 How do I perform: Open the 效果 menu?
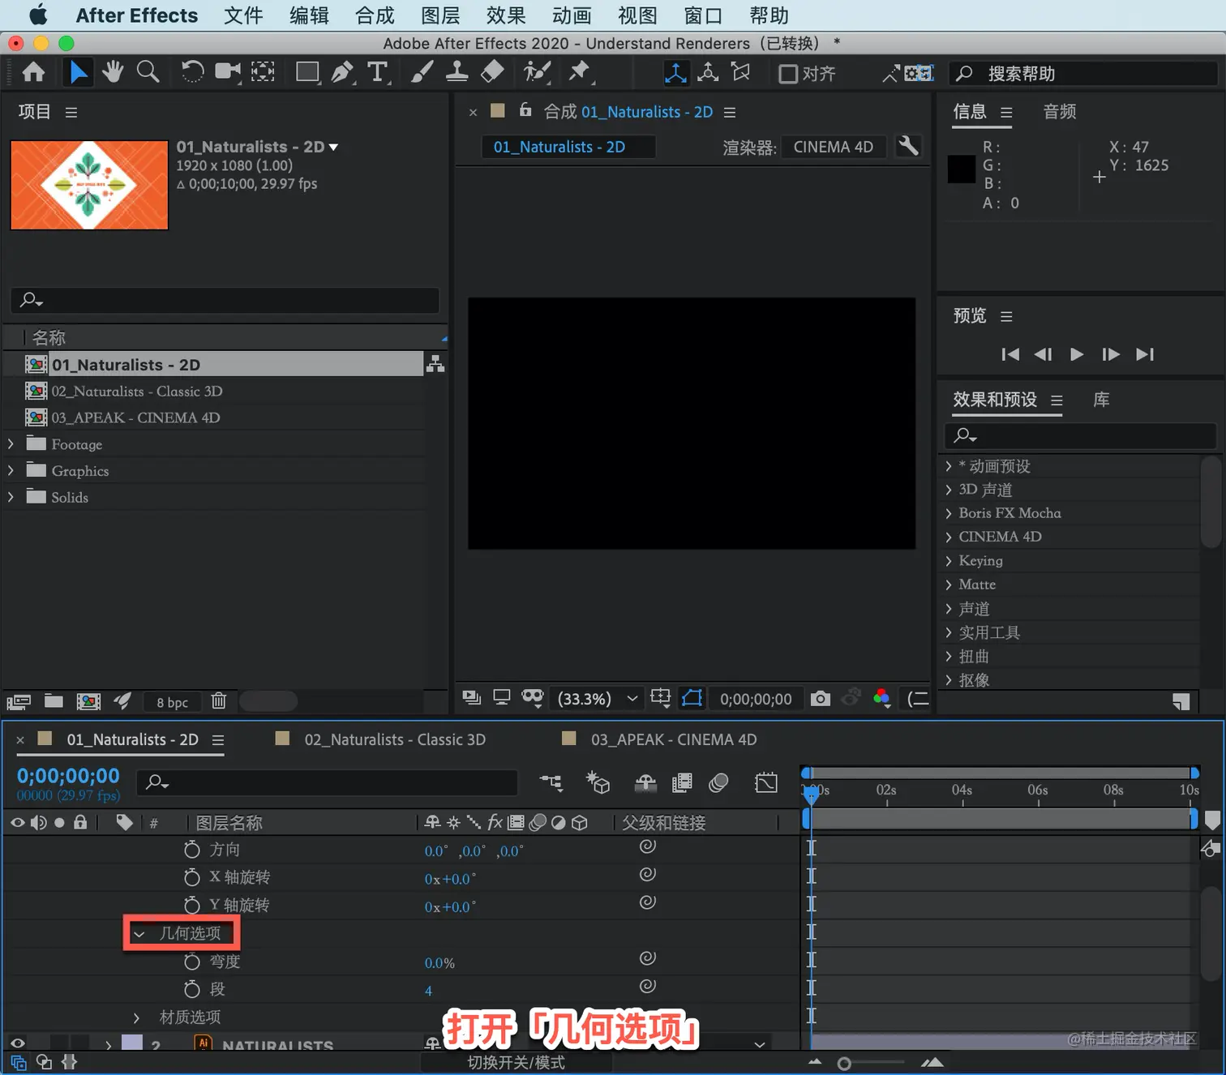tap(506, 15)
